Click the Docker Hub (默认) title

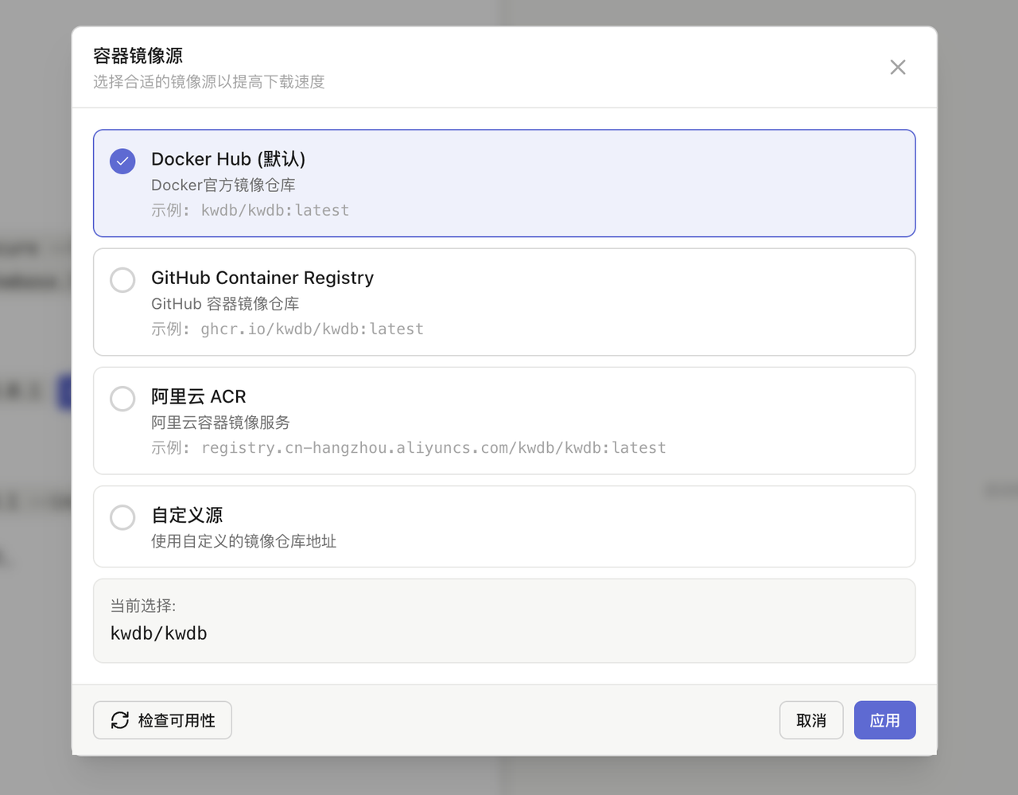pyautogui.click(x=228, y=159)
